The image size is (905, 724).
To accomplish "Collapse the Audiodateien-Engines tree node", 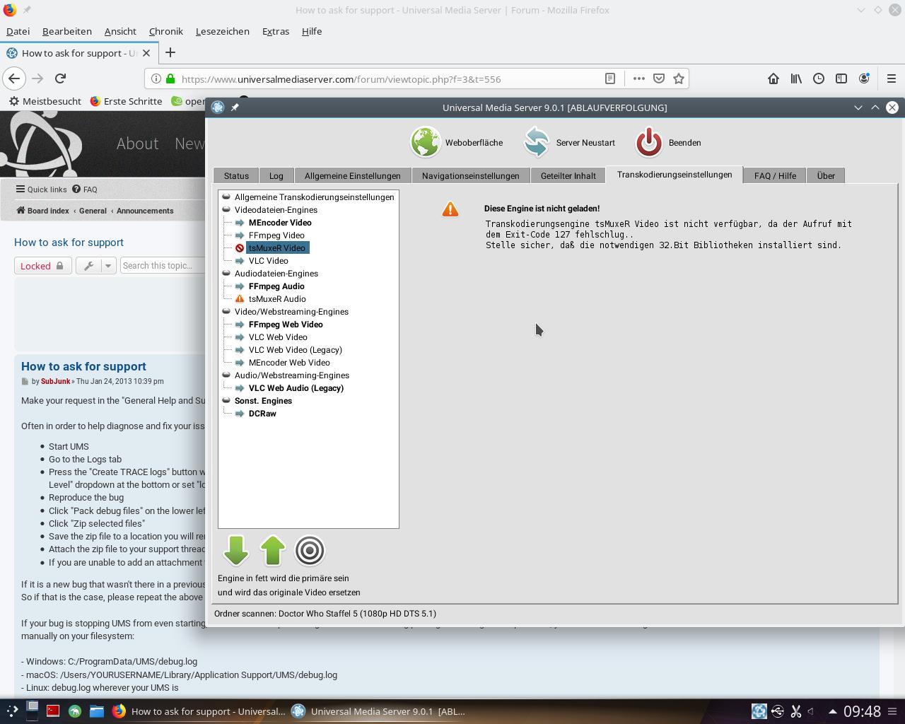I will tap(226, 273).
